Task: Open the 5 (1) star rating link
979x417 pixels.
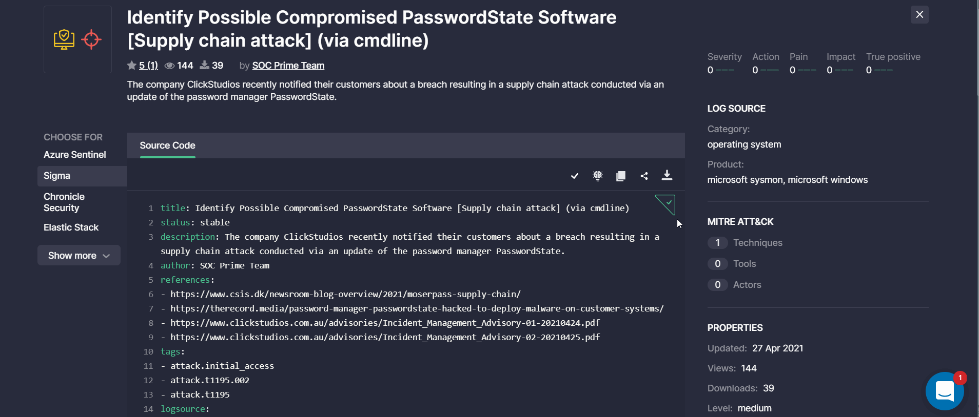Action: pos(148,66)
